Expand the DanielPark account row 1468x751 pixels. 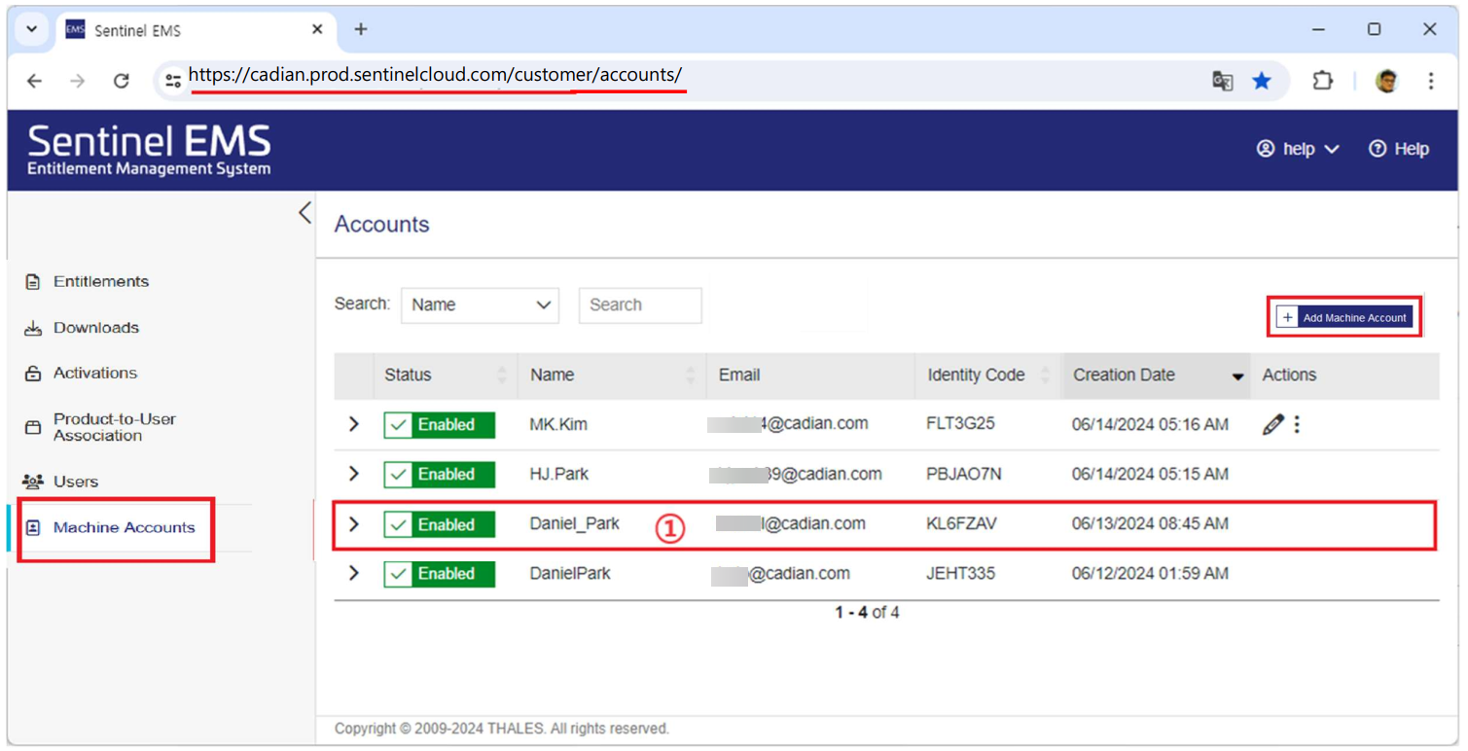pos(354,573)
